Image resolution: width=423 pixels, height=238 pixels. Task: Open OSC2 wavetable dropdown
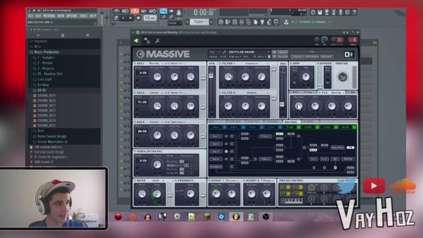pyautogui.click(x=156, y=93)
